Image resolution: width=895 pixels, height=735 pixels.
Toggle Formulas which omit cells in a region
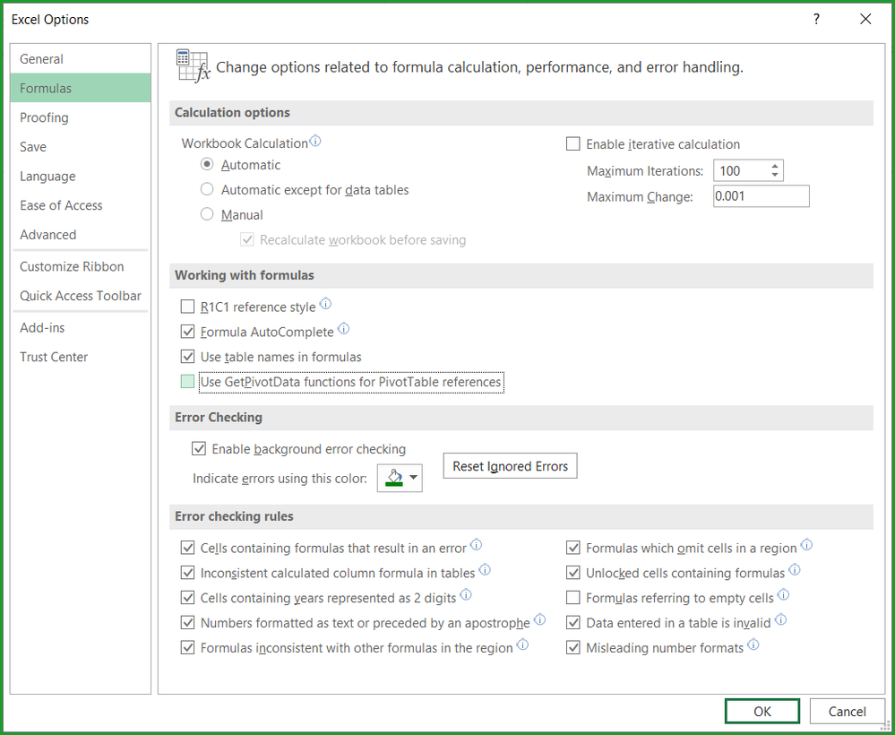tap(573, 548)
